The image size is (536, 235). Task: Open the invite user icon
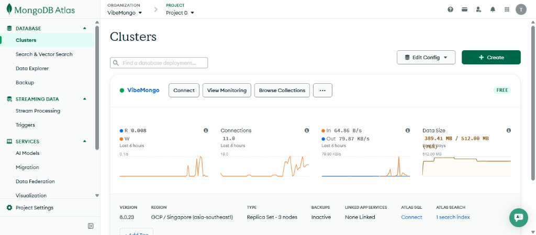(478, 9)
